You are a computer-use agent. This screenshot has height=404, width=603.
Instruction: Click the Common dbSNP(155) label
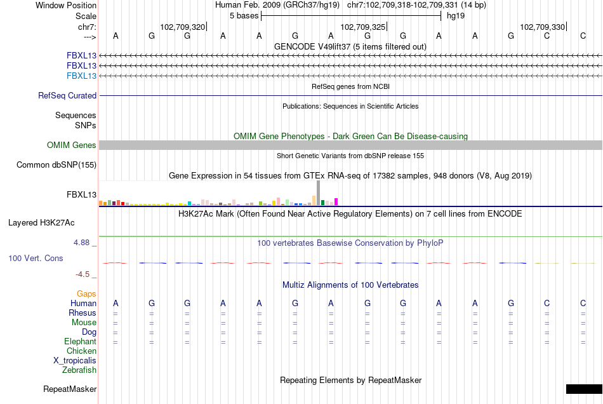56,165
